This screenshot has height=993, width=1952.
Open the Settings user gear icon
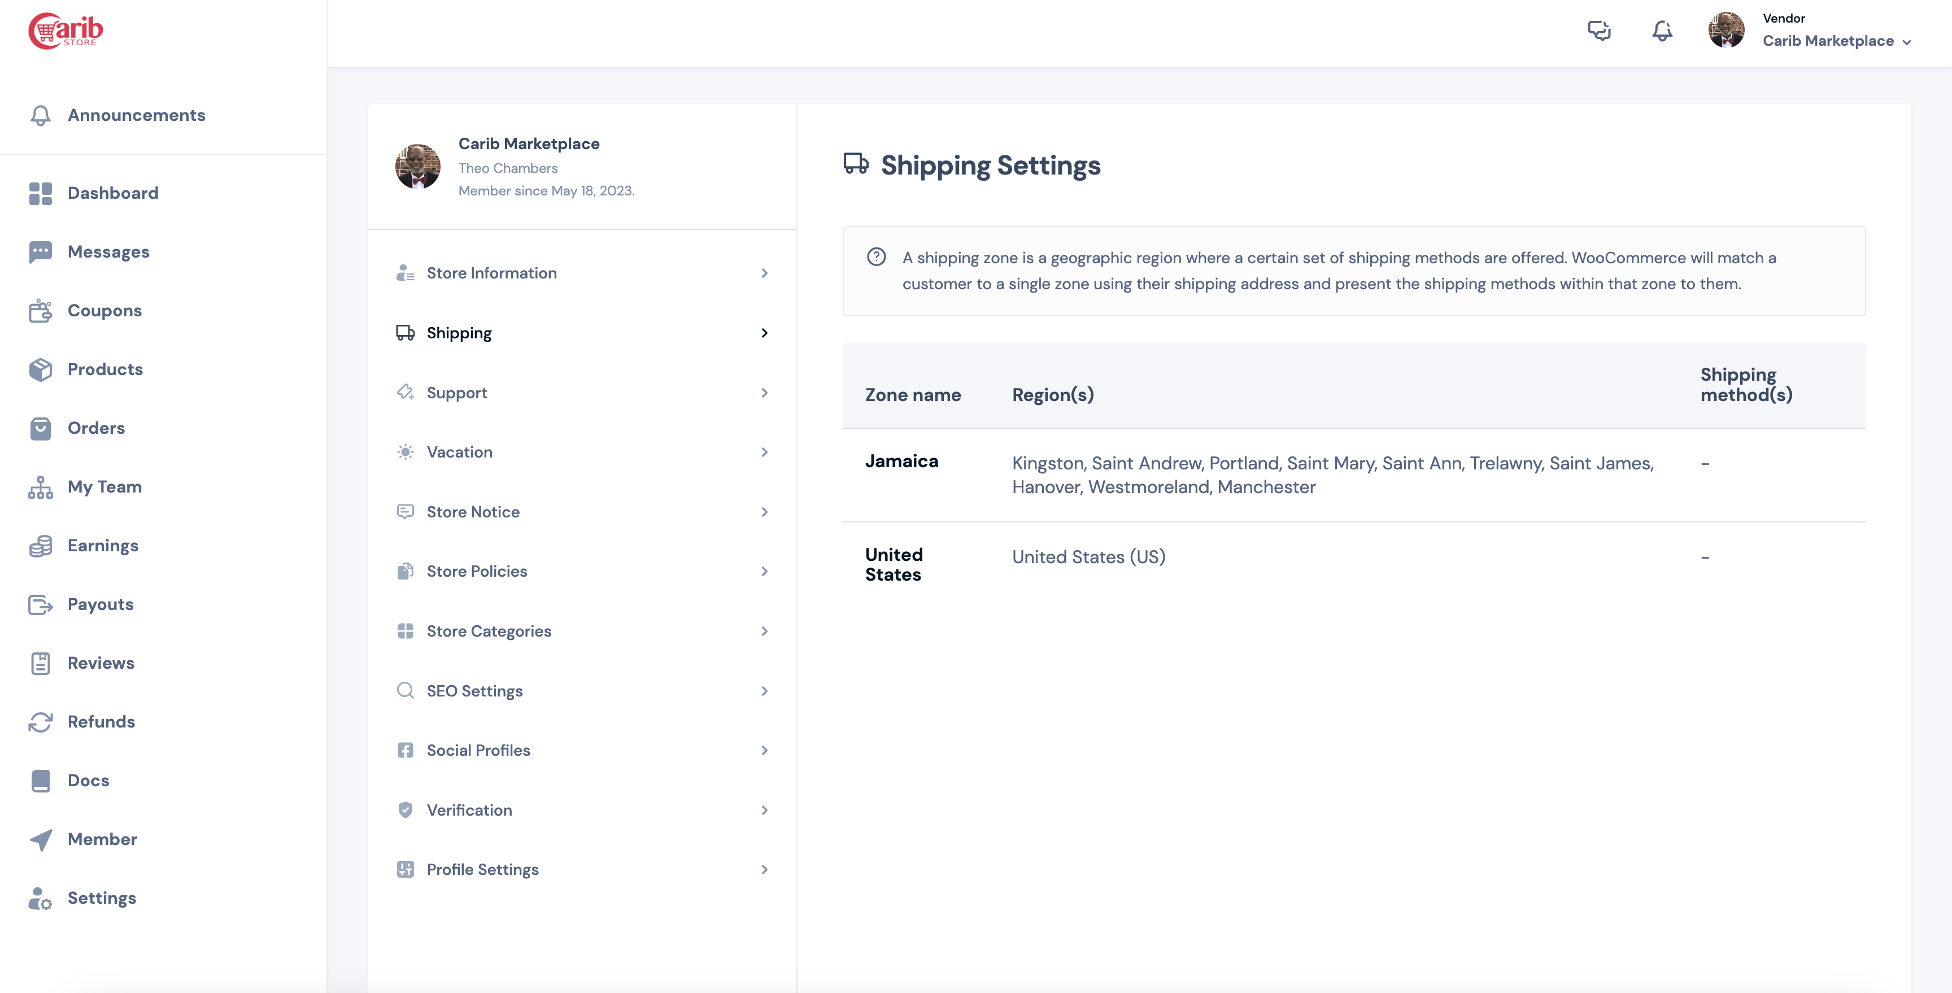pos(40,898)
